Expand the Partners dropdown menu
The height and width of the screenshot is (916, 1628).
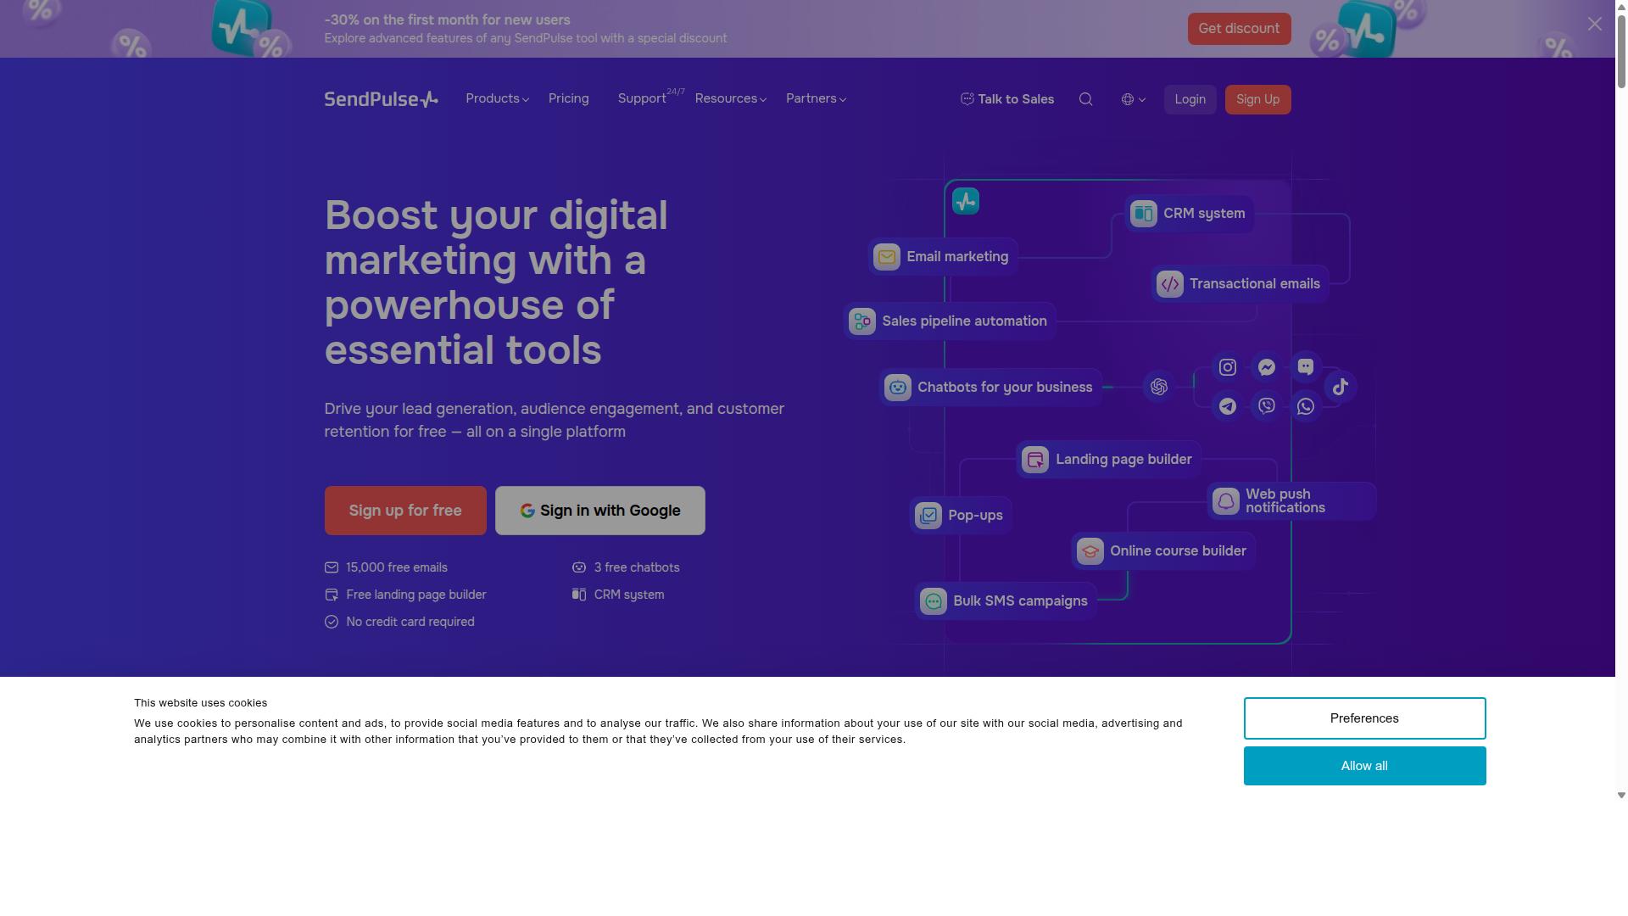tap(816, 99)
